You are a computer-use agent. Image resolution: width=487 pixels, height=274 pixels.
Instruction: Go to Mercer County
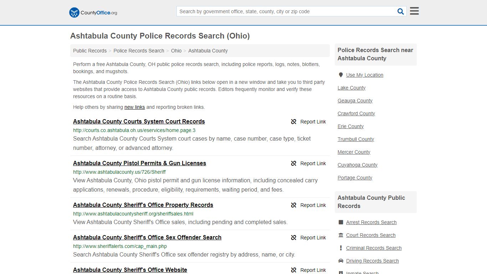click(354, 152)
